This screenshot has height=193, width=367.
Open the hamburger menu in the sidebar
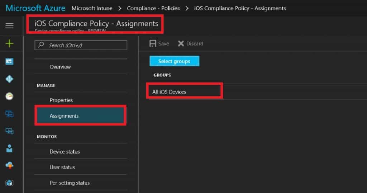(x=9, y=25)
